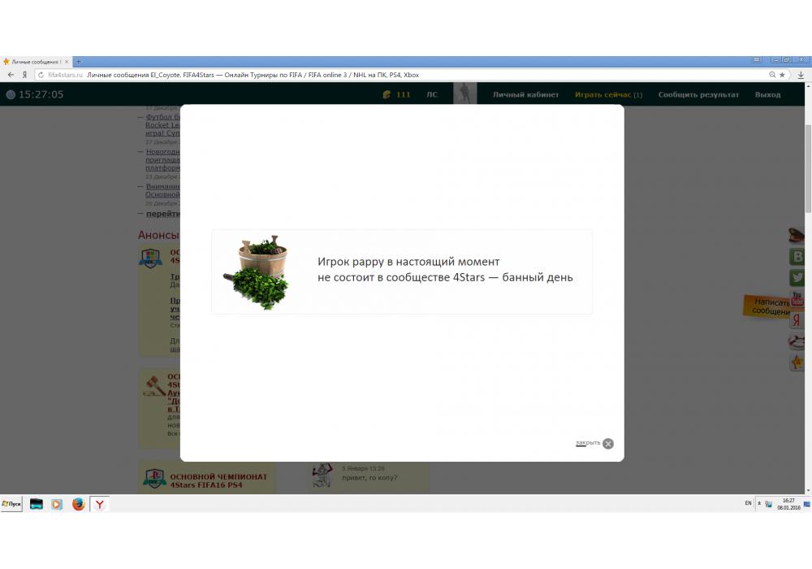Open Сообщить результат in the header
This screenshot has height=569, width=812.
tap(698, 94)
